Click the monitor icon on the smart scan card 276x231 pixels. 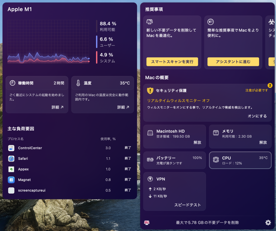click(149, 22)
